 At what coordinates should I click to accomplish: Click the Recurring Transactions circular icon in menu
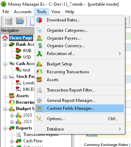39,72
